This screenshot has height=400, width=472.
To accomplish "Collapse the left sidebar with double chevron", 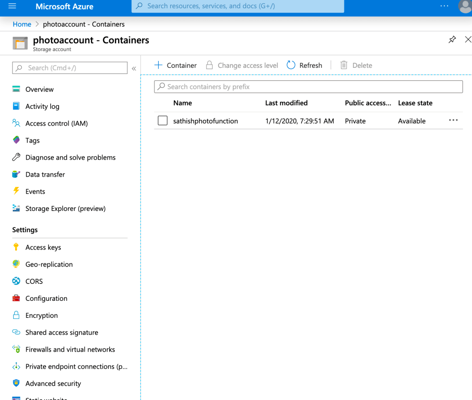I will (x=134, y=68).
